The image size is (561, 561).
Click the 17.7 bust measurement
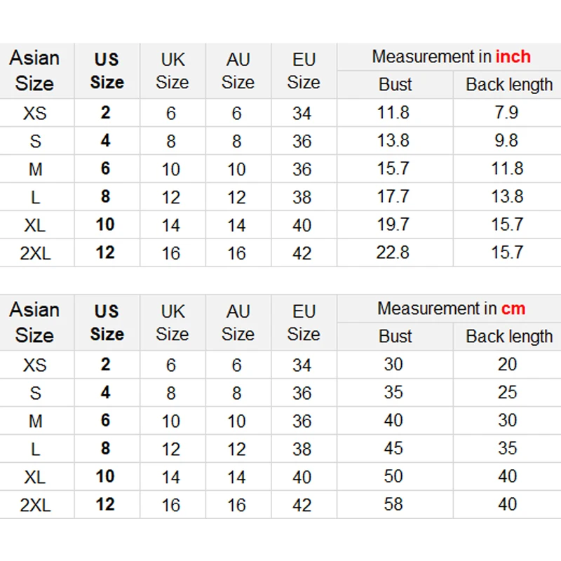point(393,196)
